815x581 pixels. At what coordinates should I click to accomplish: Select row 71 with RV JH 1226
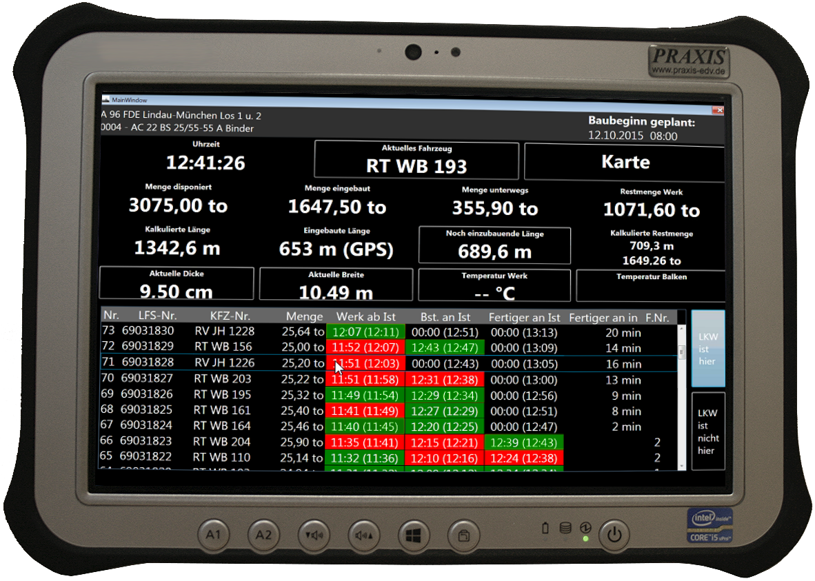point(388,363)
